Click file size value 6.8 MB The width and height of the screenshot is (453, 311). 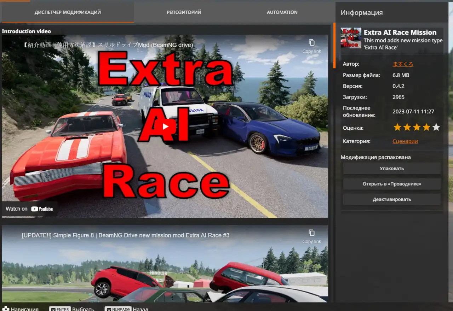(x=401, y=75)
